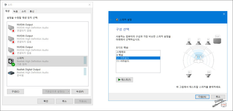Select the 스피커 Realtek playback device row
233x111 pixels.
47,61
